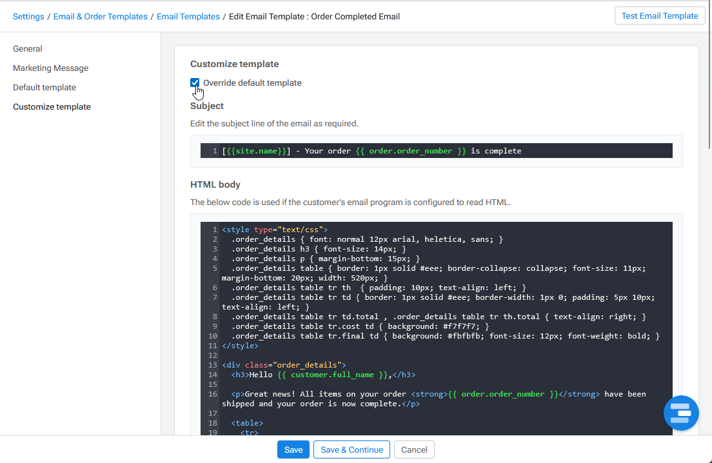Image resolution: width=712 pixels, height=463 pixels.
Task: Click 'Edit the subject line' description text
Action: click(x=274, y=123)
